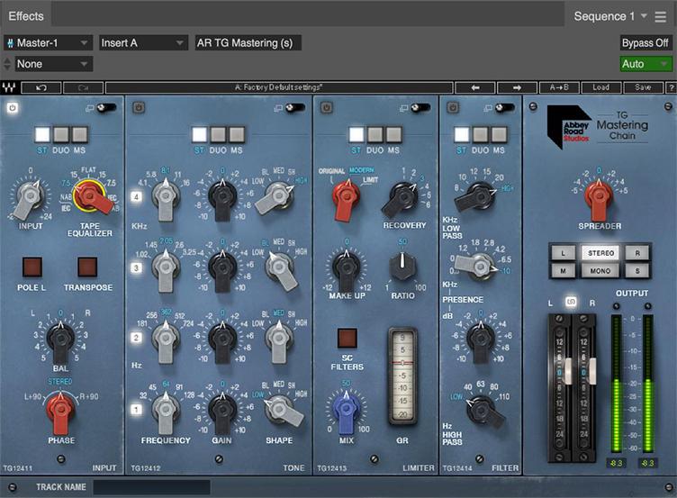Open the Master-1 track dropdown
The width and height of the screenshot is (677, 498).
click(x=48, y=42)
